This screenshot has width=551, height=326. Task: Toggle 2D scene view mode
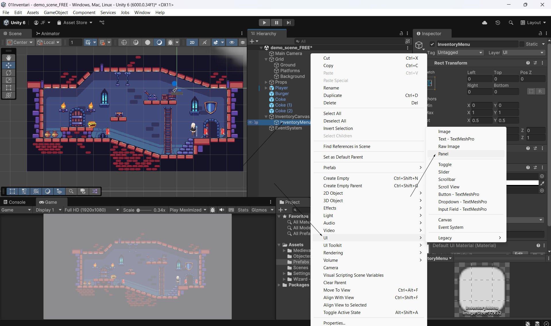192,42
